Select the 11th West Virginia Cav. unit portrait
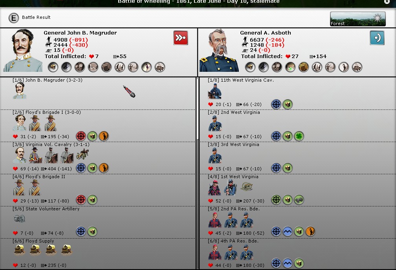Image resolution: width=396 pixels, height=270 pixels. 214,91
